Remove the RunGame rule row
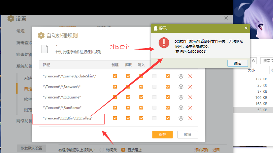273x153 pixels. point(190,108)
